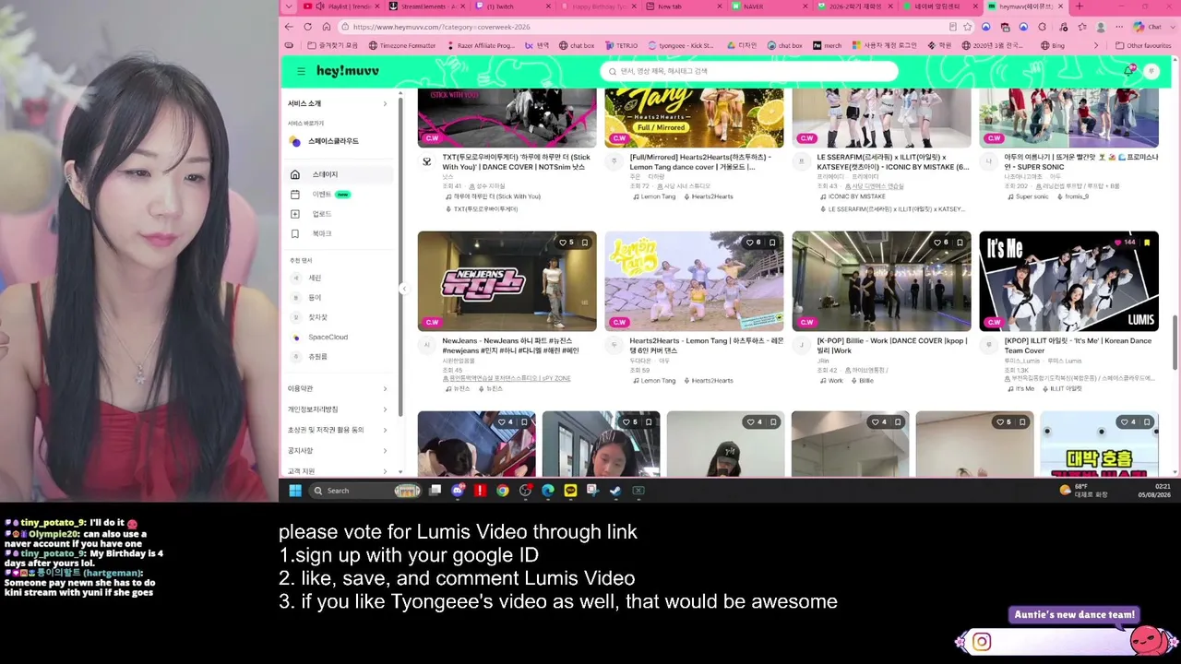Expand the 고객 지원 entry

[338, 470]
